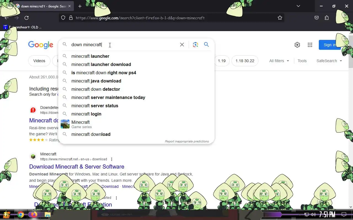Open File Explorer from taskbar
This screenshot has height=220, width=353.
47,215
